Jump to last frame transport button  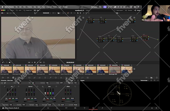coord(40,63)
